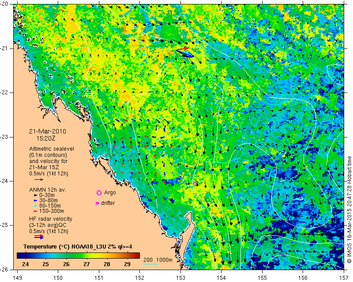The width and height of the screenshot is (353, 282).
Task: Click the colorbar tick label "25"
Action: (x=46, y=264)
